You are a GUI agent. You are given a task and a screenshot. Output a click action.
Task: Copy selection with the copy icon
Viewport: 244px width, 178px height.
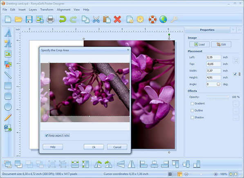point(85,20)
